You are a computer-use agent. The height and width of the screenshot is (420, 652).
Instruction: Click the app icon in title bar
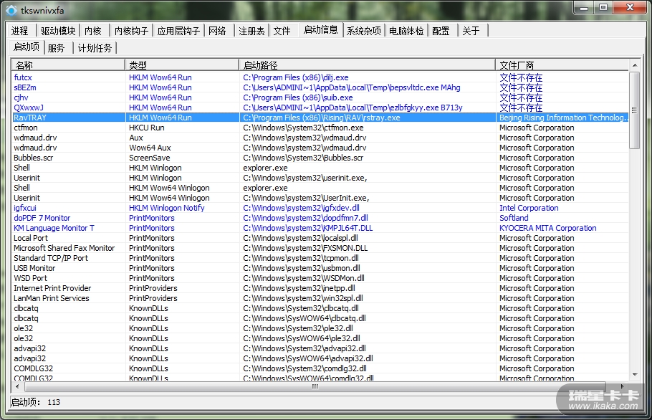[x=11, y=9]
